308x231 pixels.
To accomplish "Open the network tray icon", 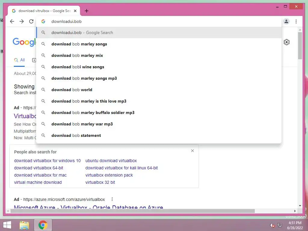I will tap(280, 225).
